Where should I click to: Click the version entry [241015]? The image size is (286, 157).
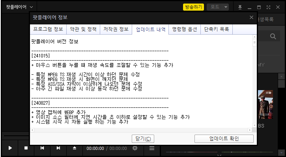coord(41,55)
